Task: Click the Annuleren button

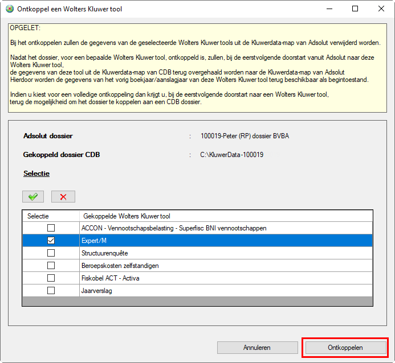Action: tap(256, 347)
